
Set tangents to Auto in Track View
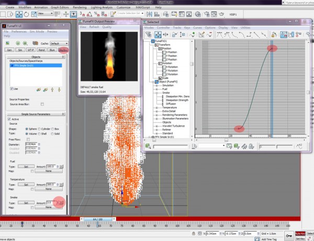[220, 35]
